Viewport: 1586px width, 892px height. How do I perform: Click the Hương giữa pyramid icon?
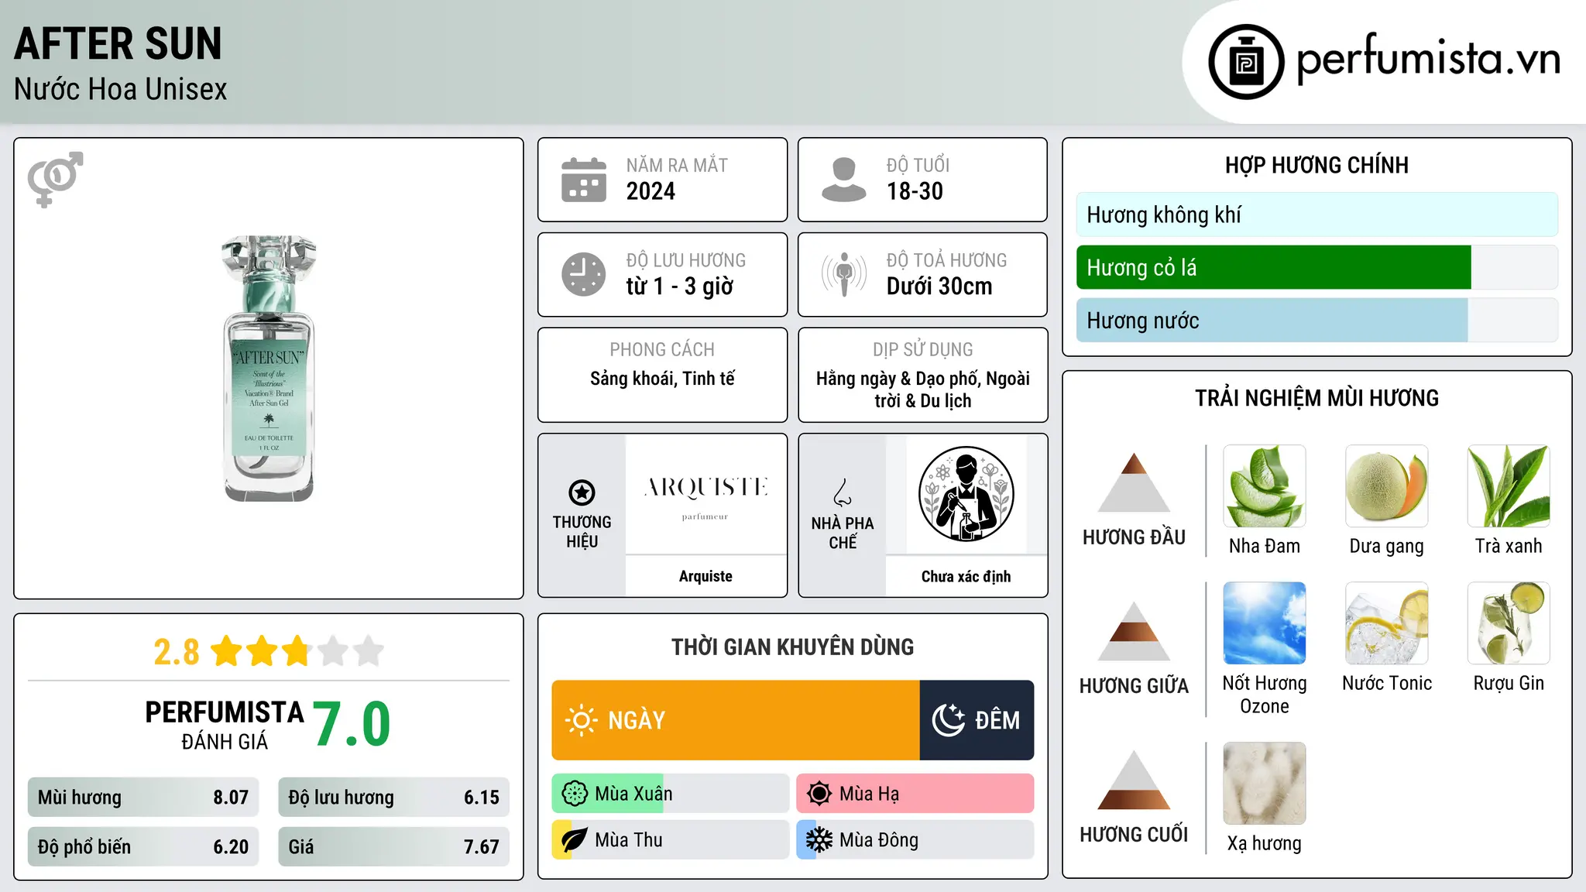click(x=1134, y=631)
